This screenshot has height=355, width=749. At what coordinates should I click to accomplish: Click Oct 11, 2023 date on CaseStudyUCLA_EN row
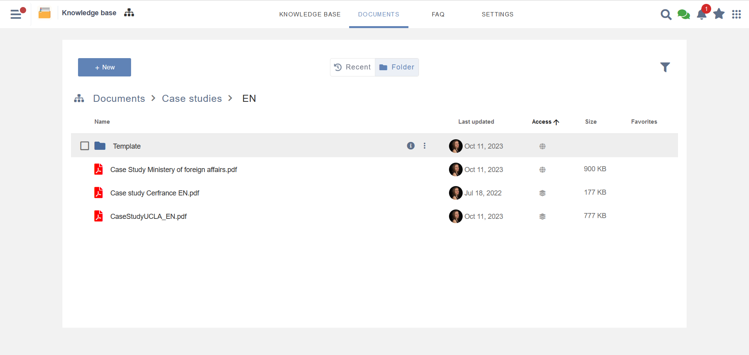pos(484,217)
